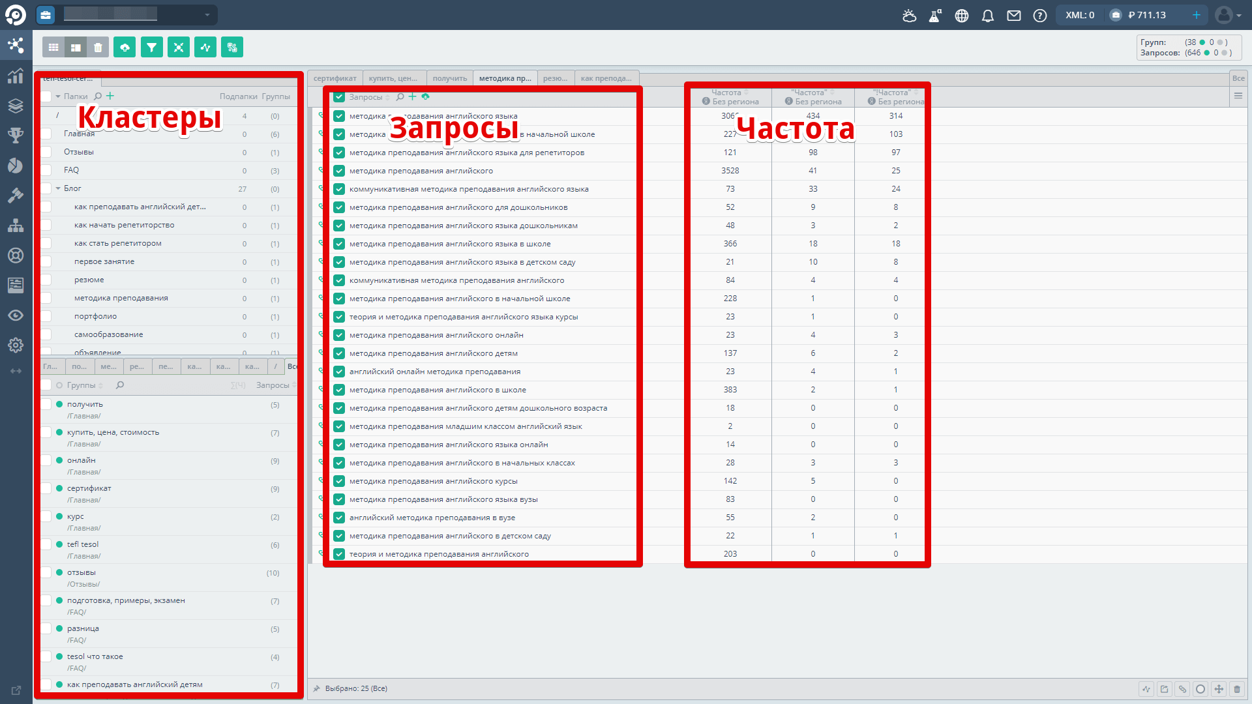Screen dimensions: 1252x704
Task: Open the project selector dropdown
Action: point(207,15)
